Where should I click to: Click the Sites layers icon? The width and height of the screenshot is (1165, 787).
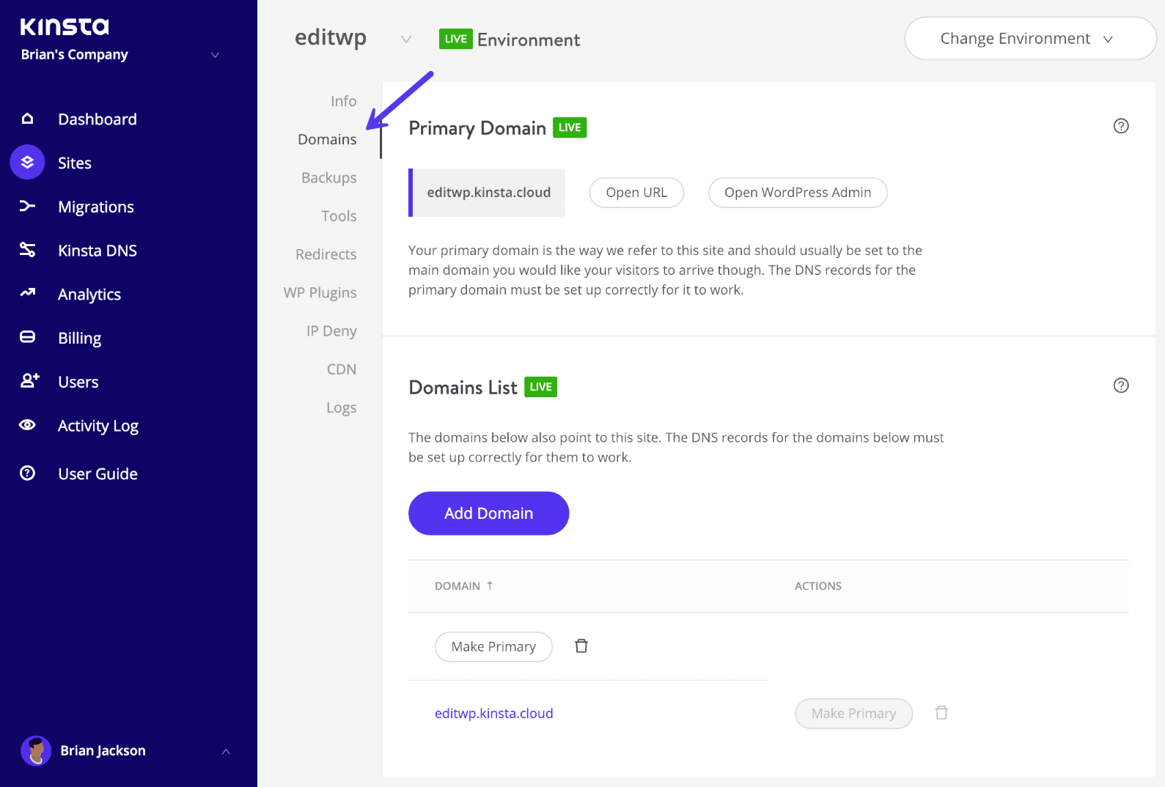pyautogui.click(x=27, y=162)
